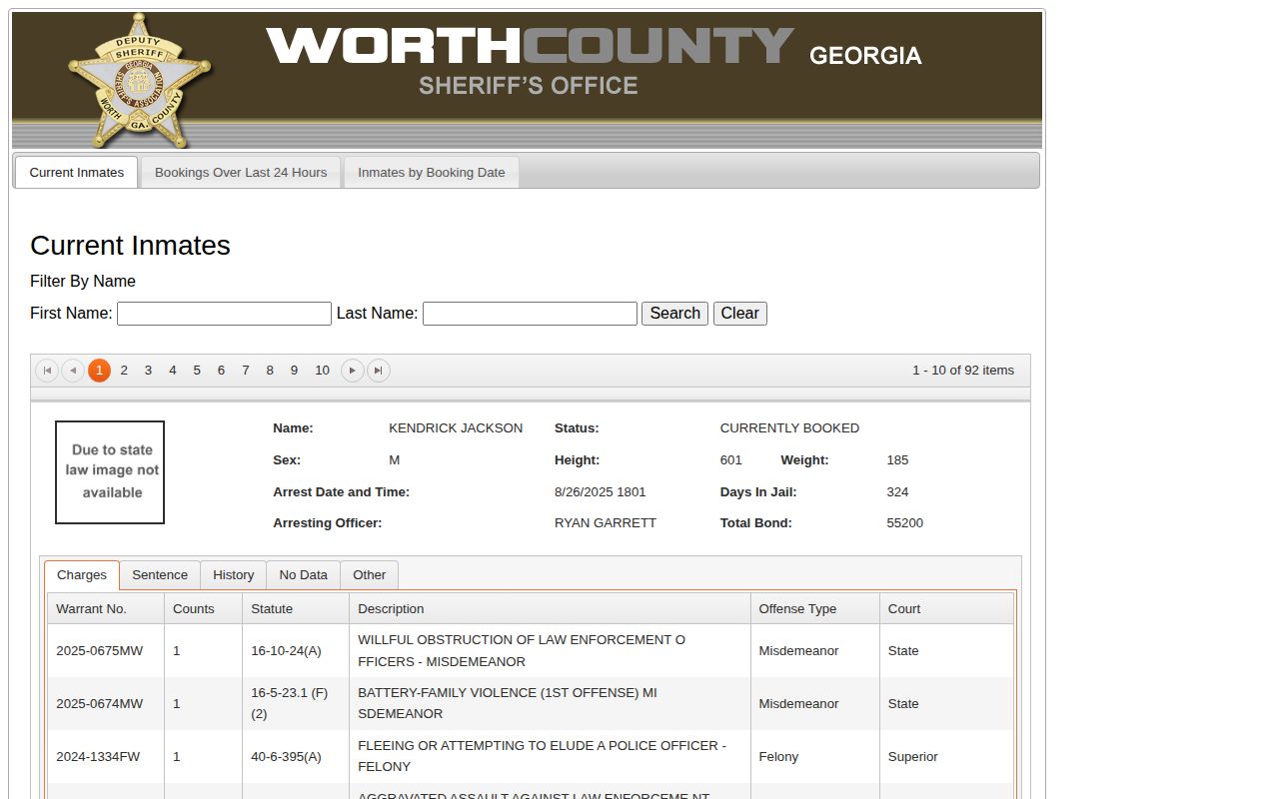Click the Superior court cell
The width and height of the screenshot is (1279, 799).
946,757
